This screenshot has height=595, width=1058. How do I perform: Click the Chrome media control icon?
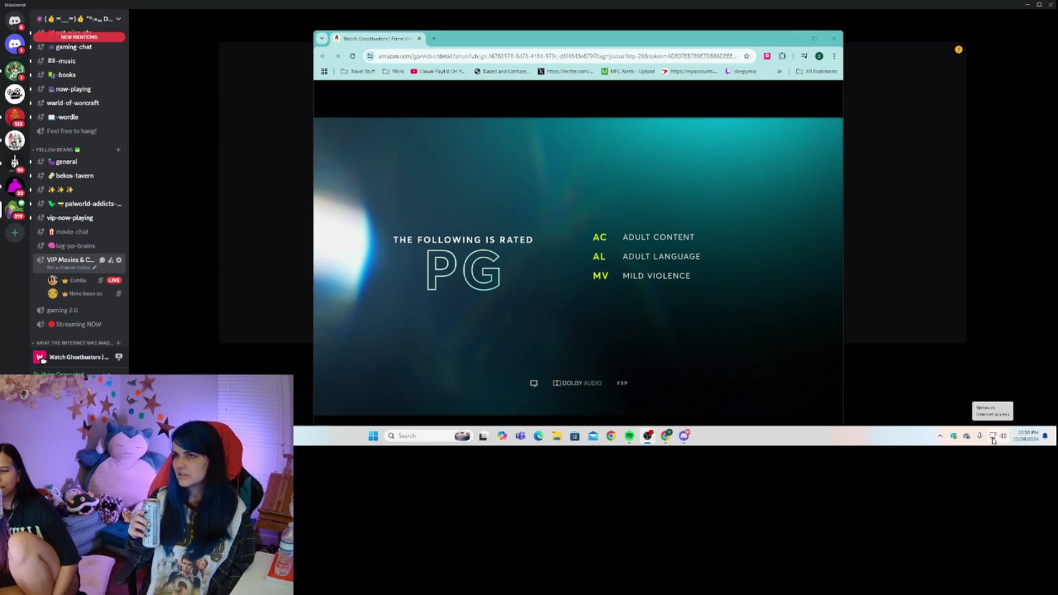(804, 56)
